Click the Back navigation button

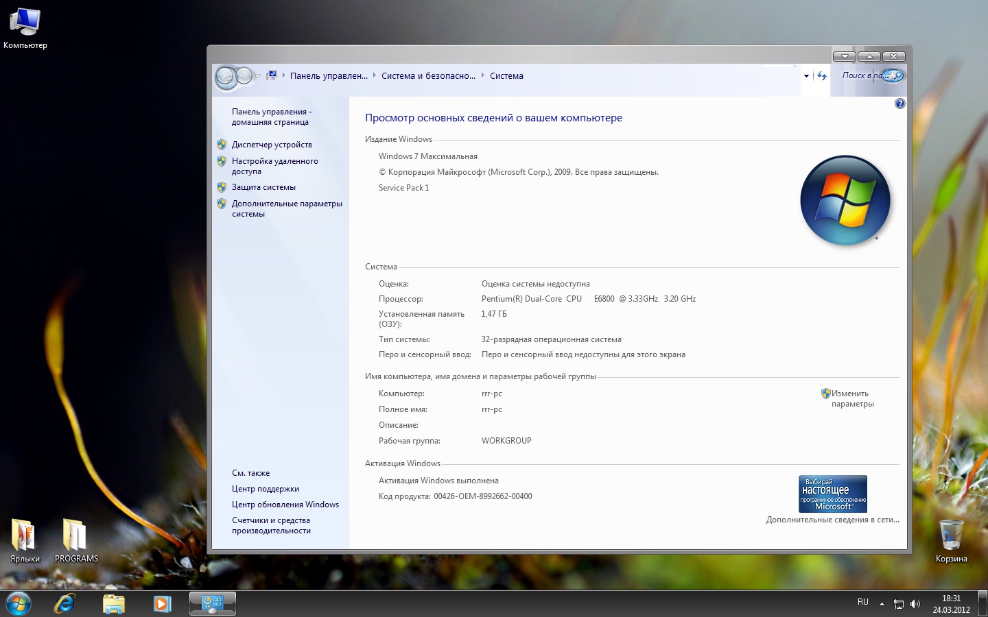(x=226, y=77)
